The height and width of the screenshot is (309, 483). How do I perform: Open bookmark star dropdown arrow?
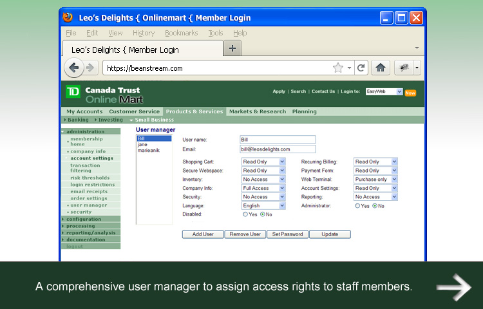349,68
